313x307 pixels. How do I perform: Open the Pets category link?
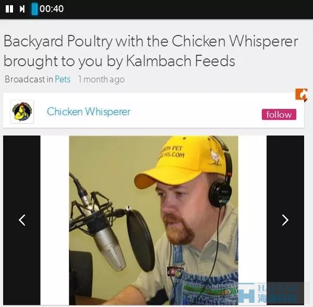pyautogui.click(x=63, y=79)
